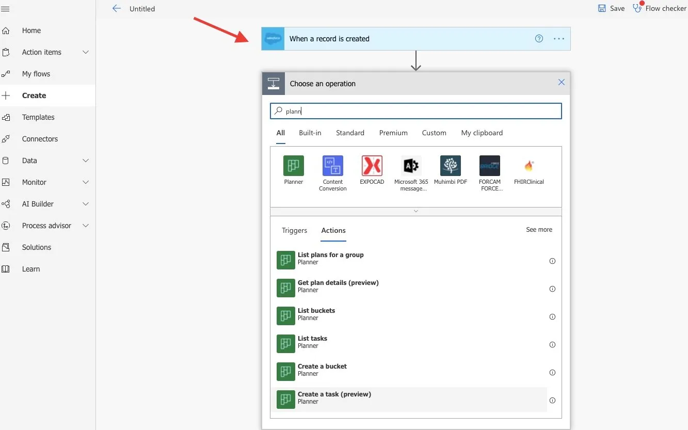Switch to the All tab
This screenshot has width=688, height=430.
click(280, 133)
